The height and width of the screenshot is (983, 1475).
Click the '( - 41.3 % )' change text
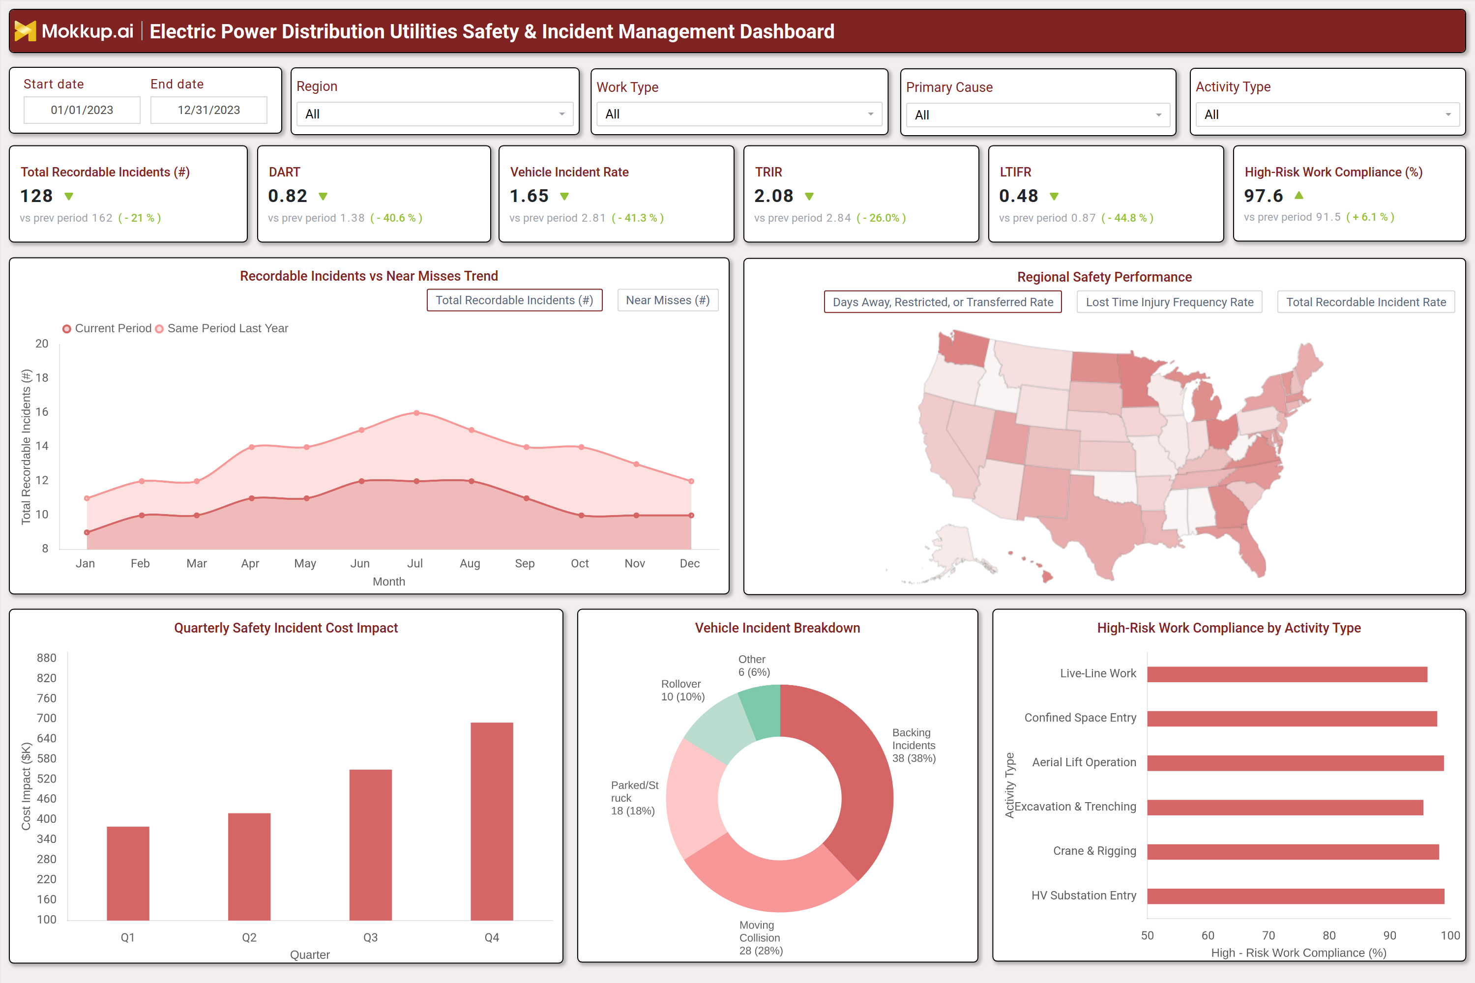638,218
